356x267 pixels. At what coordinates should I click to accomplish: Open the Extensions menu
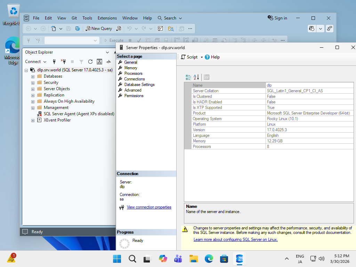point(107,18)
